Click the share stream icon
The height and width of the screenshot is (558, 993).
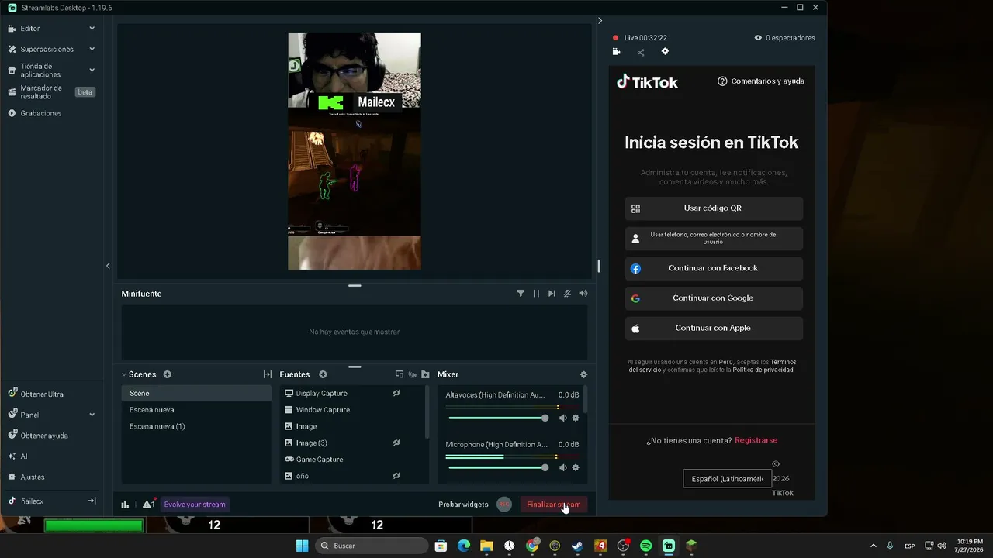pyautogui.click(x=641, y=52)
